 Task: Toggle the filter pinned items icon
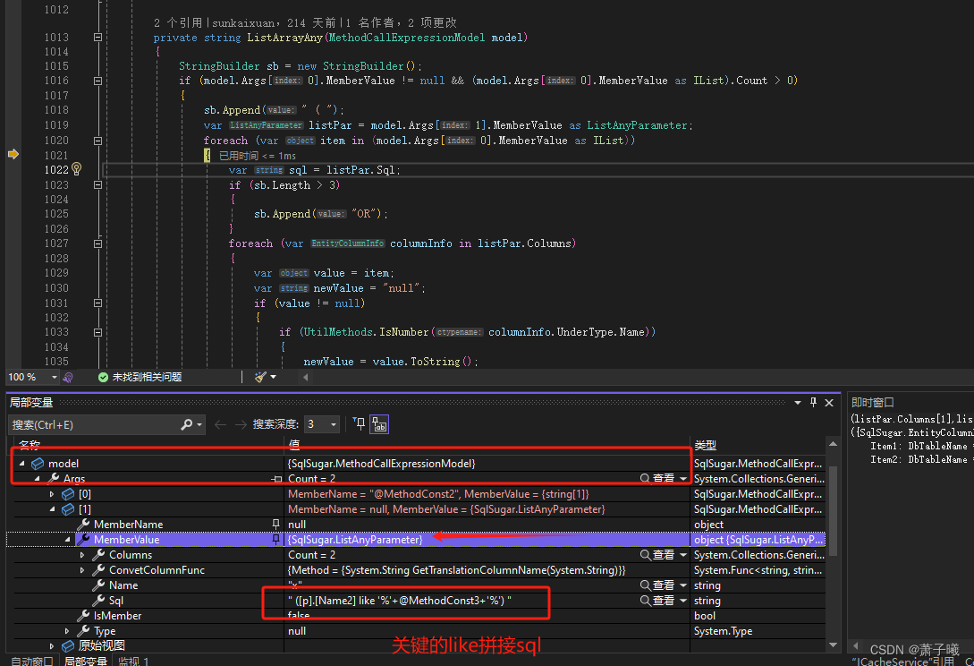click(359, 424)
